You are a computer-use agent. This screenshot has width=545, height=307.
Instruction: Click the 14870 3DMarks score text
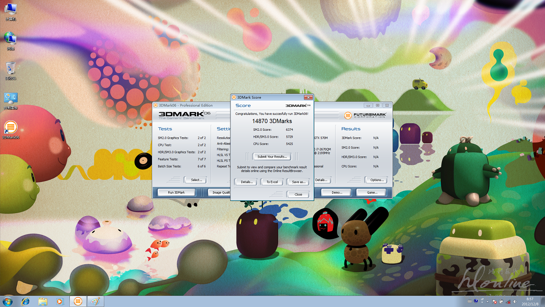272,121
